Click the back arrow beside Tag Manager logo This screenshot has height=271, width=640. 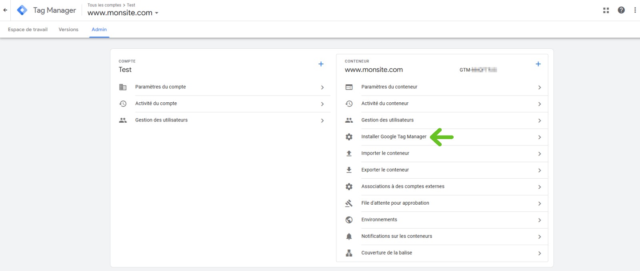5,10
